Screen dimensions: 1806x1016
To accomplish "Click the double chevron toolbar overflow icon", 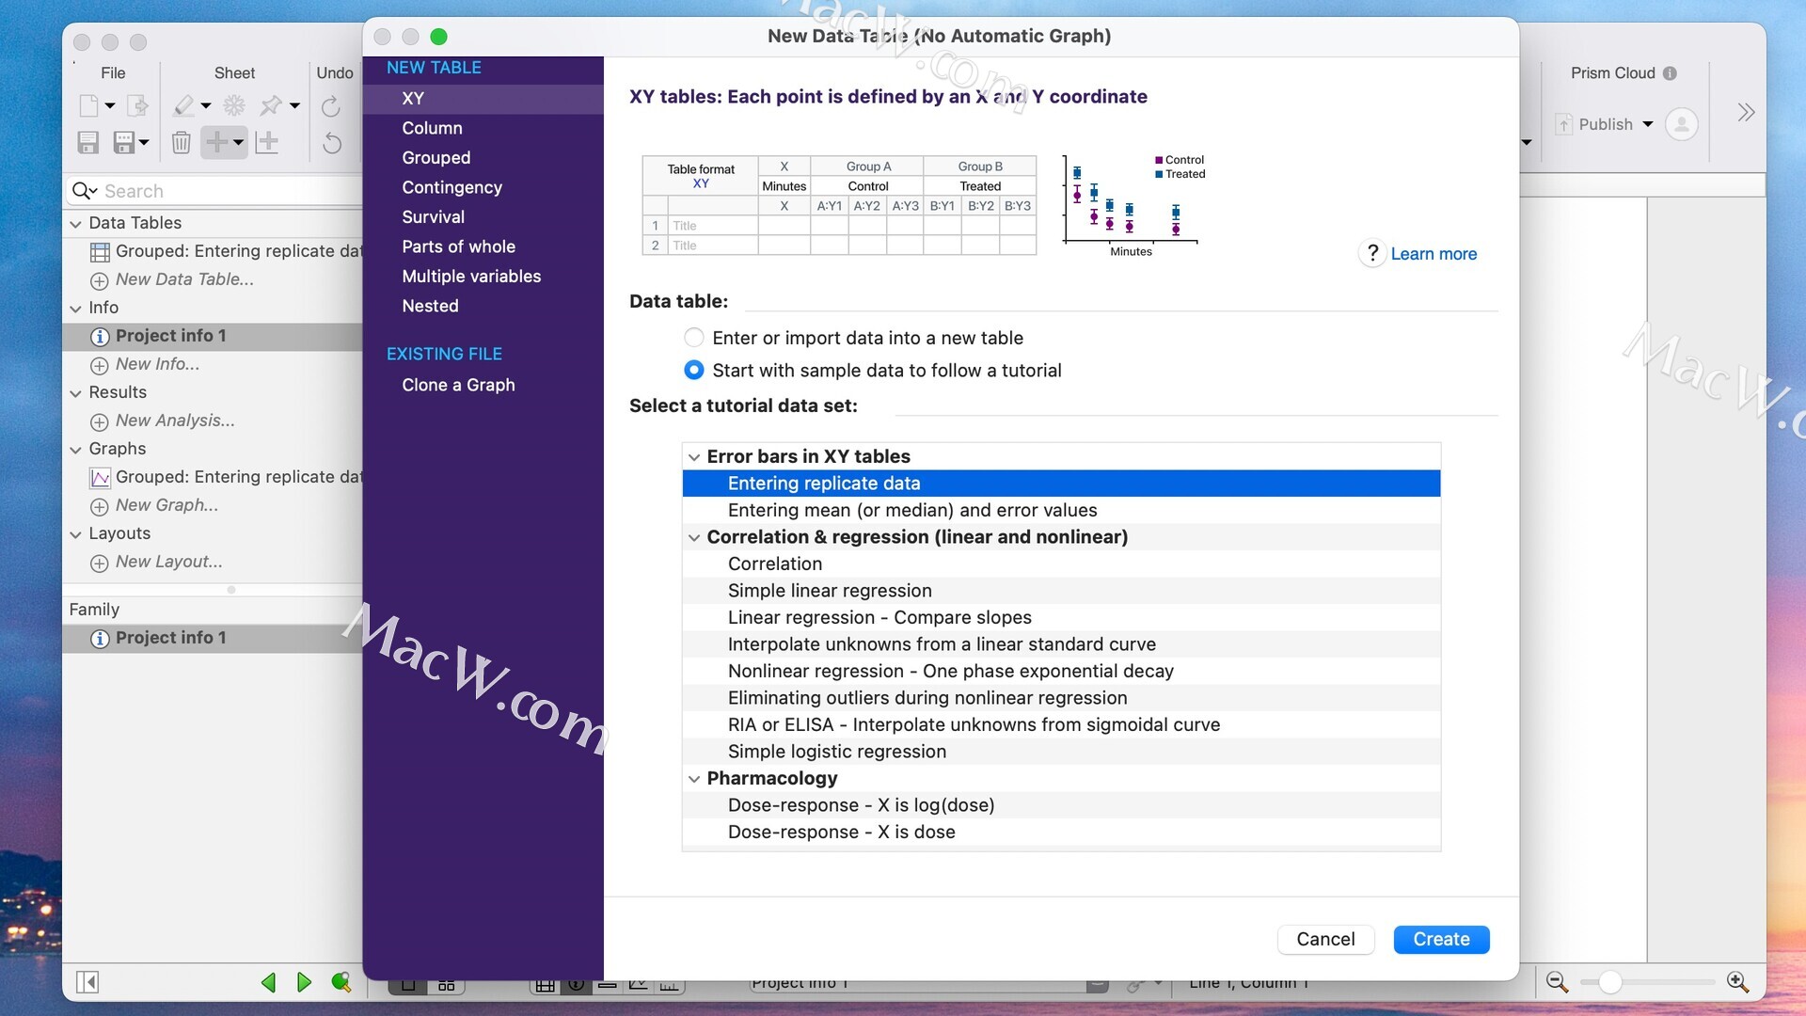I will click(1746, 113).
